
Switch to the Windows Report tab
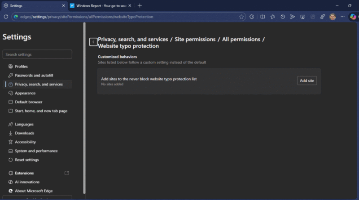[x=99, y=5]
